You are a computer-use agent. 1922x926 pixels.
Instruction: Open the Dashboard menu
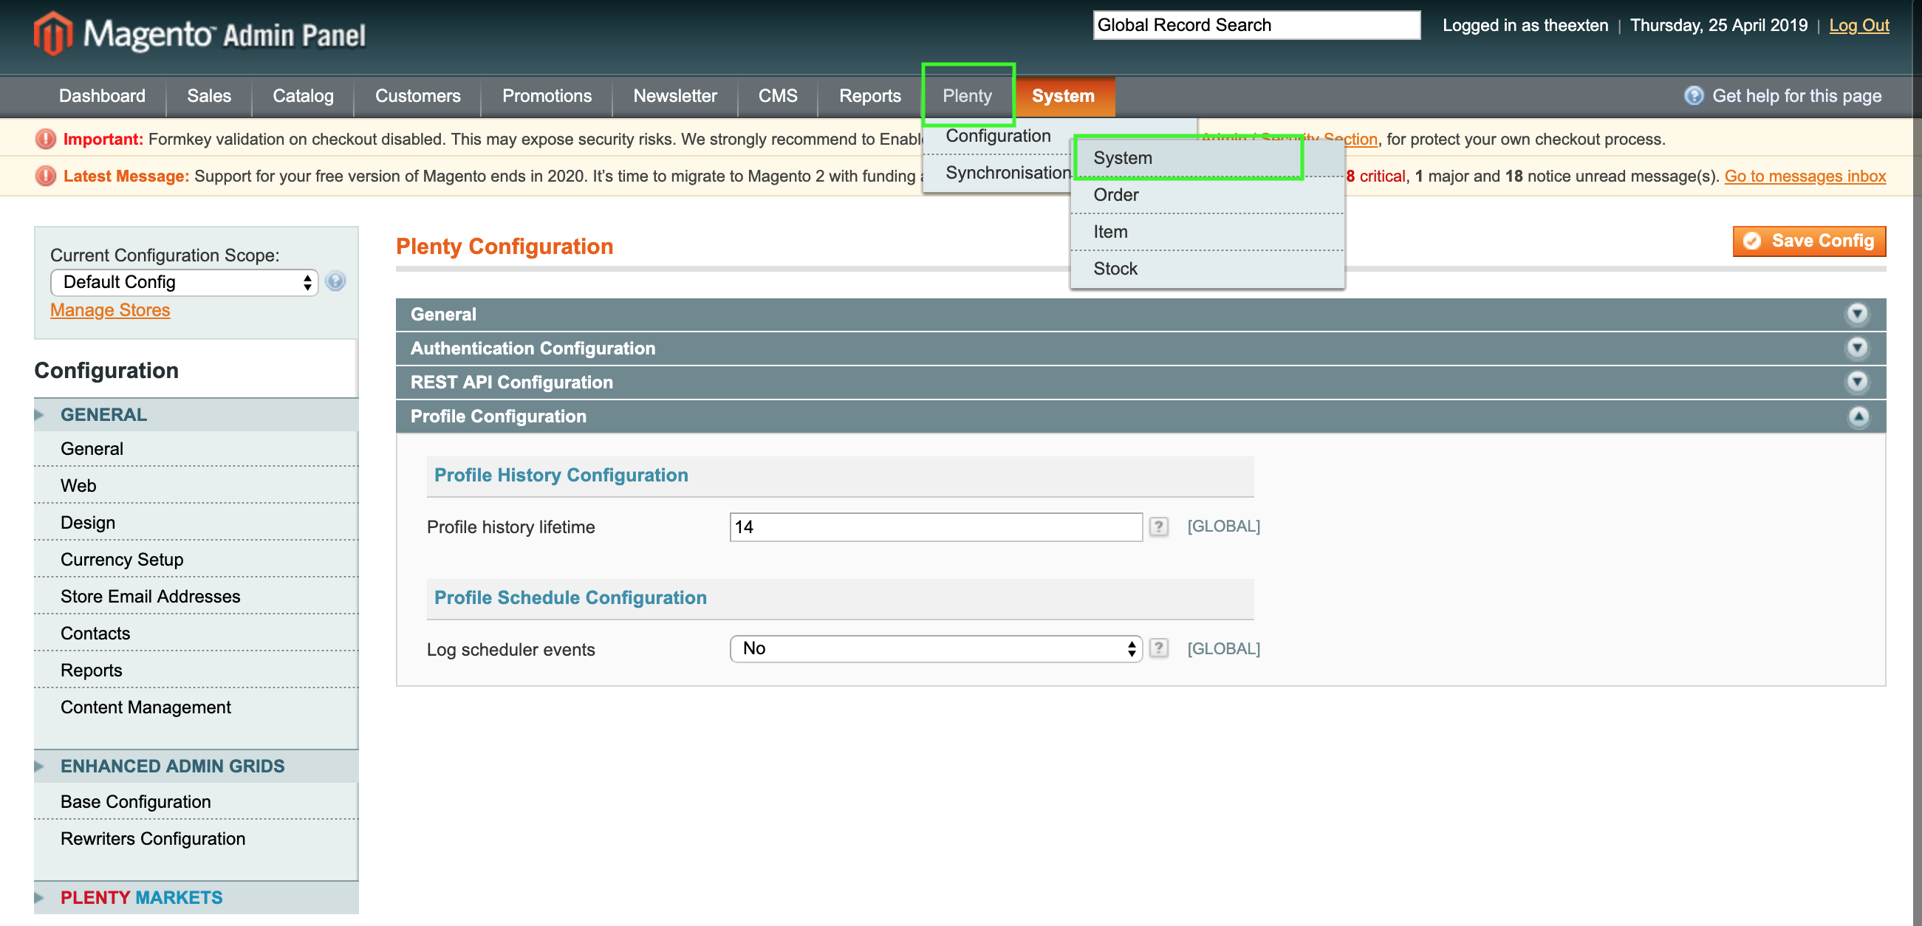[102, 96]
